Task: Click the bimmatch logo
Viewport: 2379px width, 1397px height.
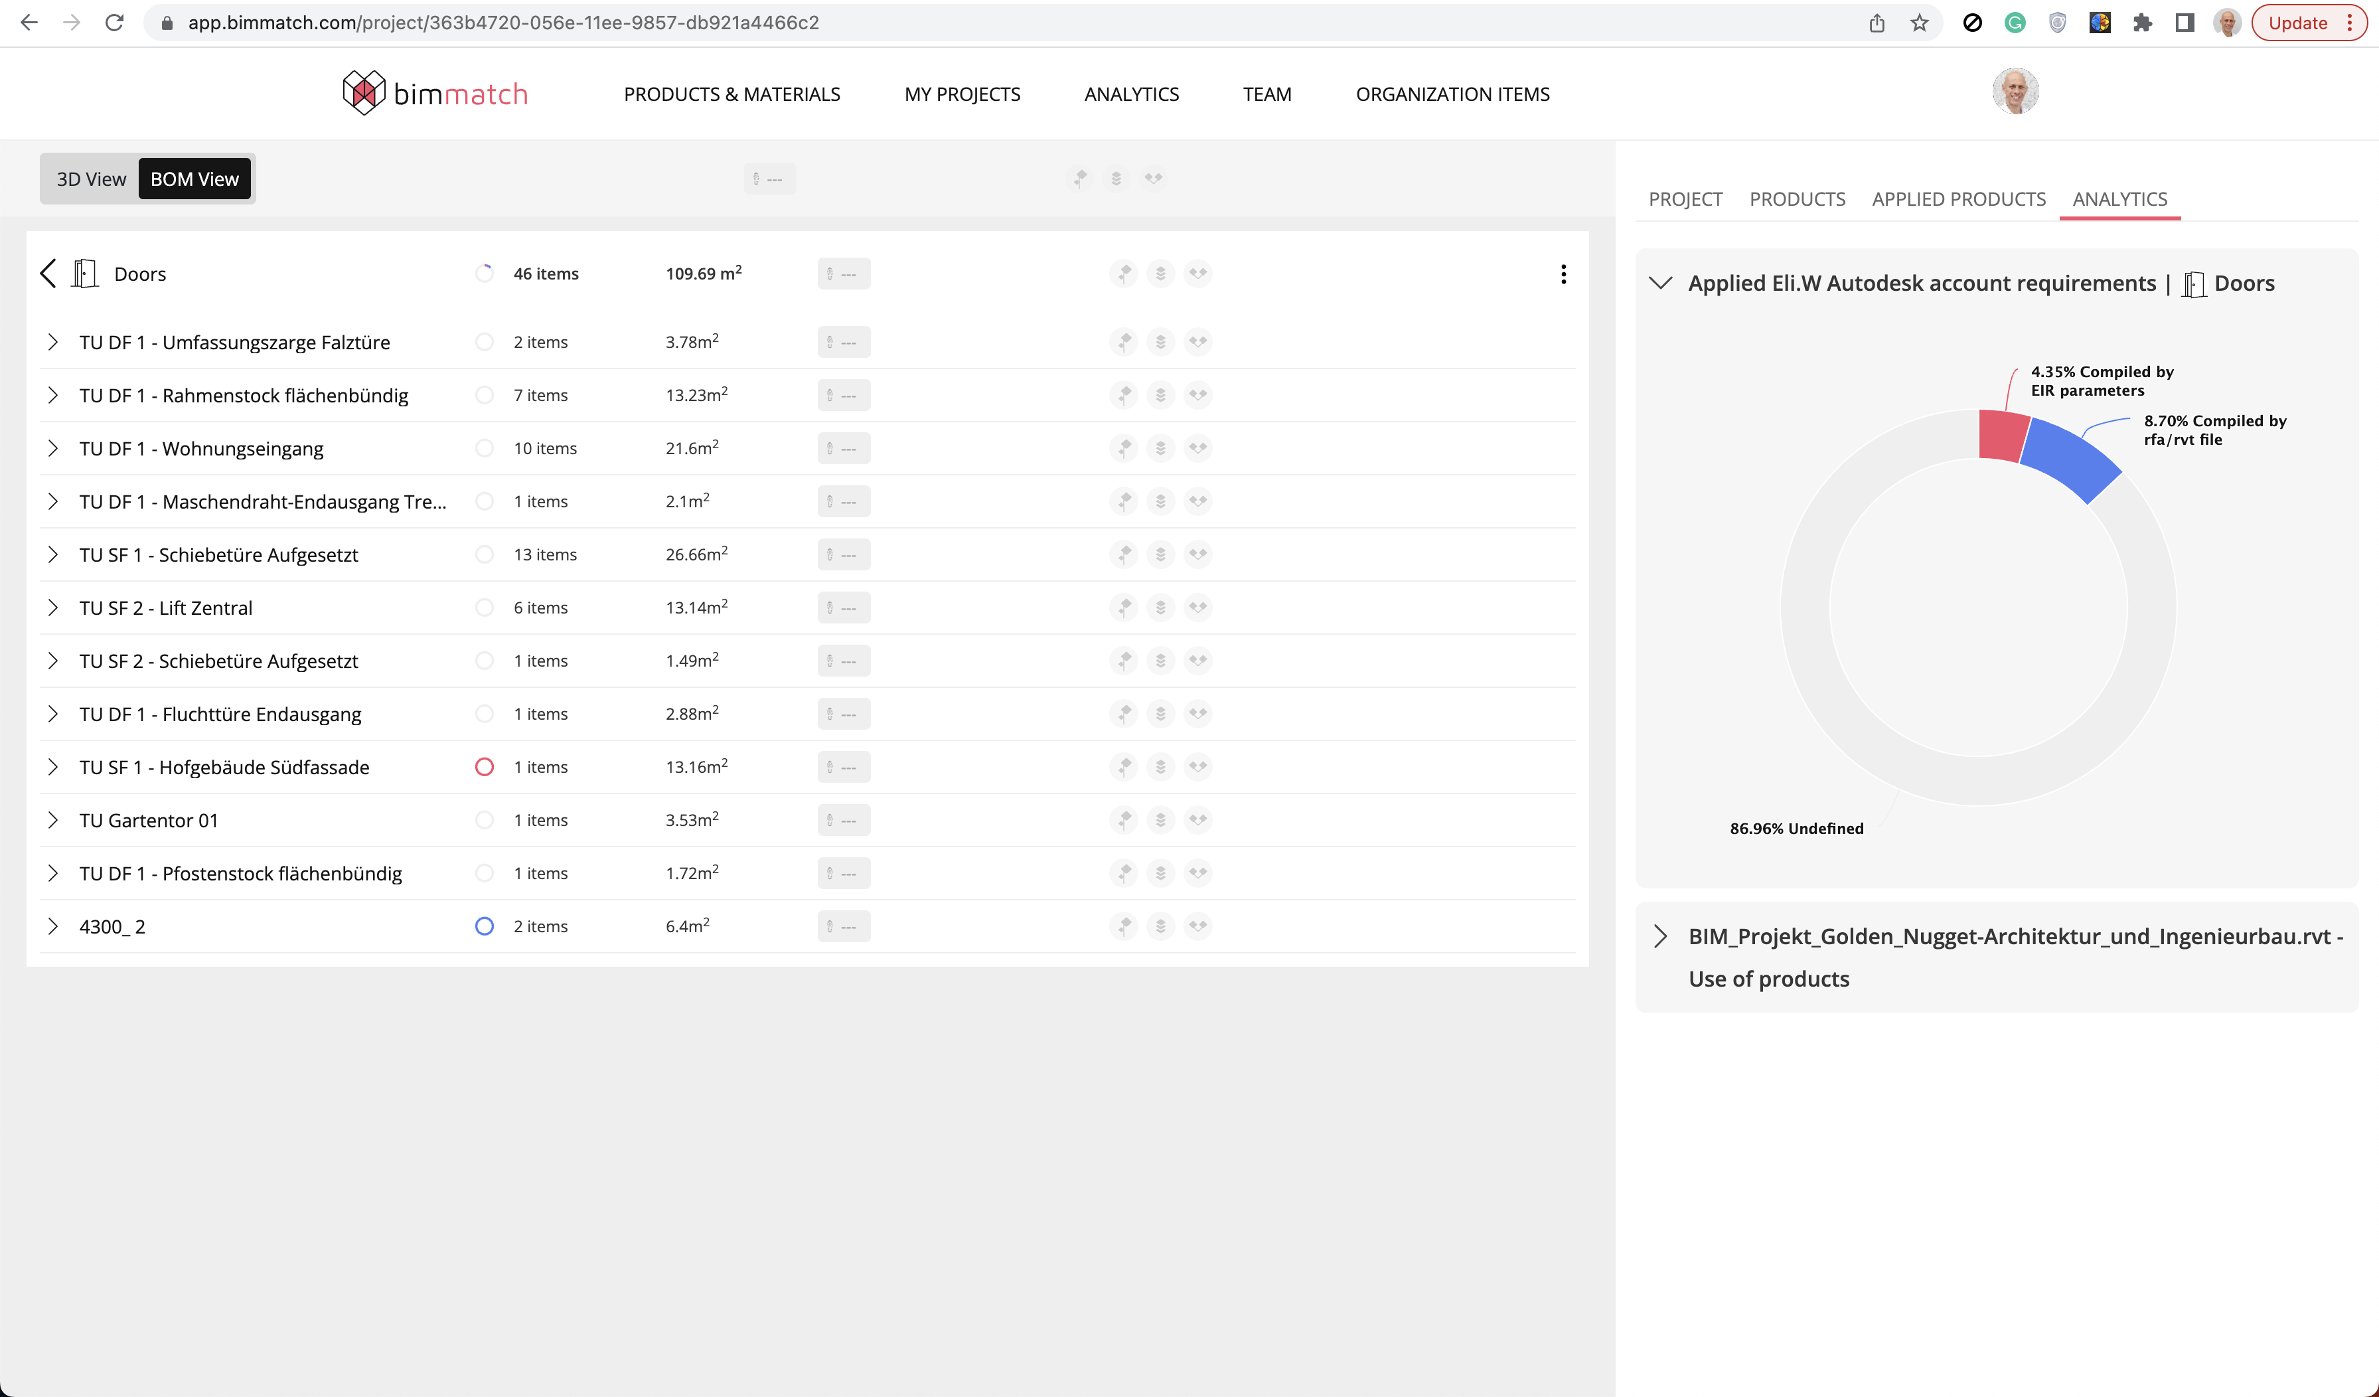Action: pyautogui.click(x=435, y=94)
